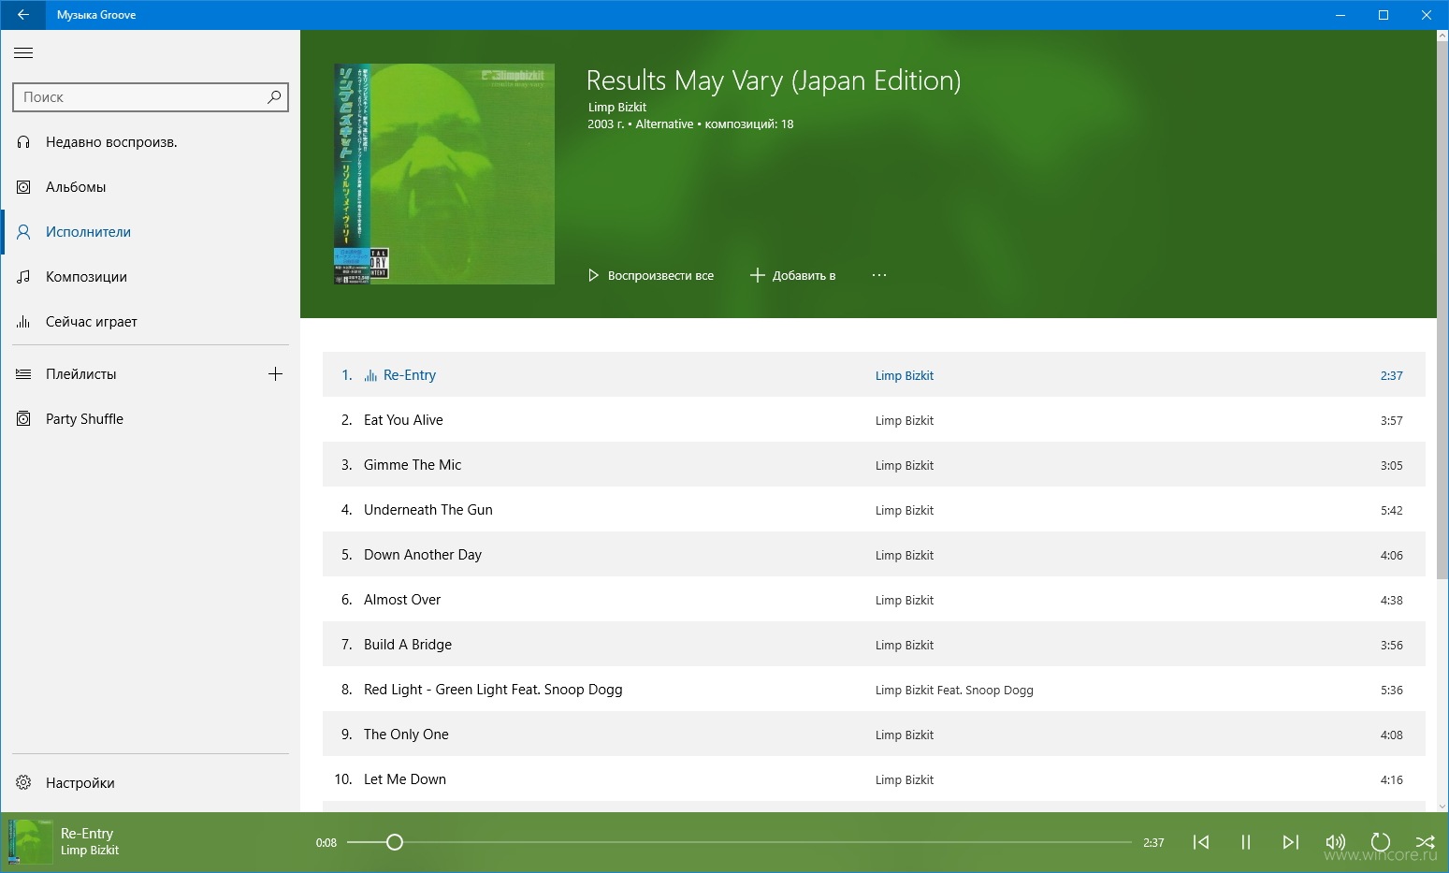Select Red Light - Green Light track
Viewport: 1449px width, 873px height.
pos(874,689)
